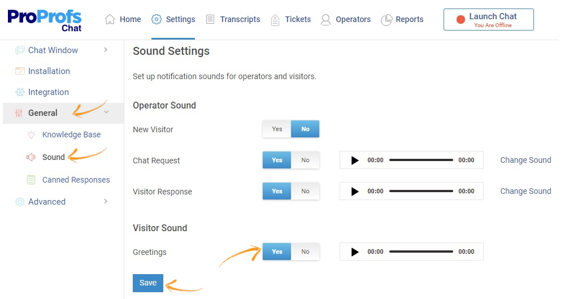
Task: Expand the Advanced section chevron
Action: coord(106,201)
